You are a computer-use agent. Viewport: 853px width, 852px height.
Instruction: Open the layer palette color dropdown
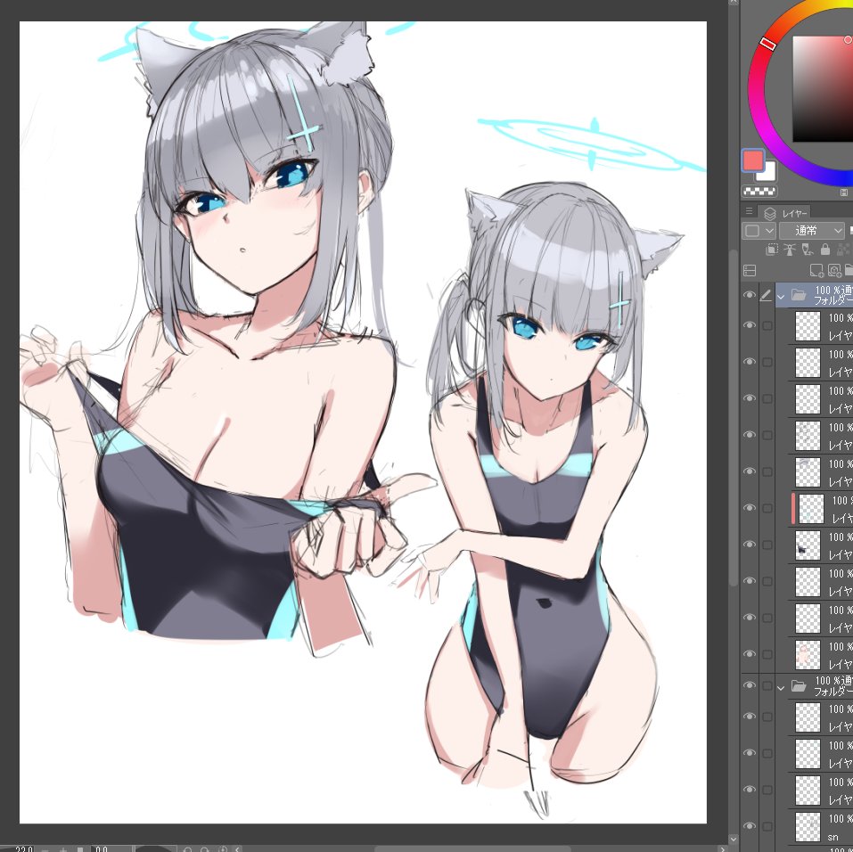(x=759, y=231)
